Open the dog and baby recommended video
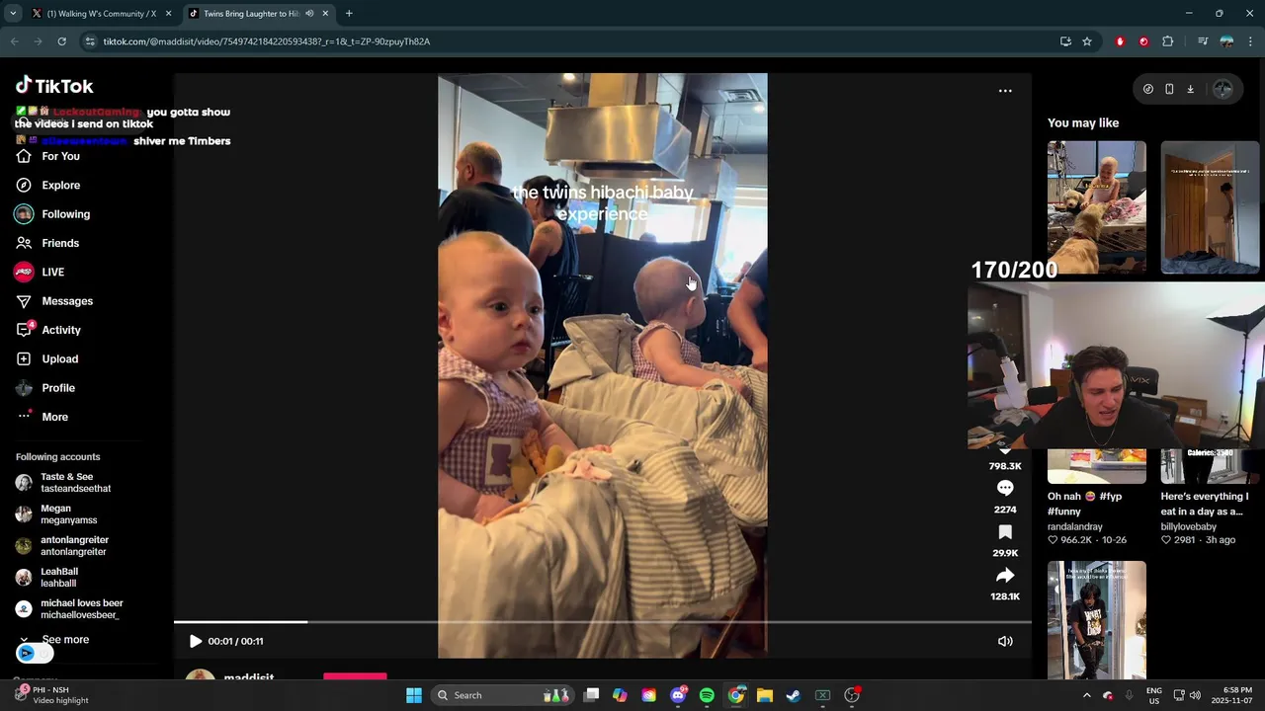The height and width of the screenshot is (711, 1265). (1097, 207)
